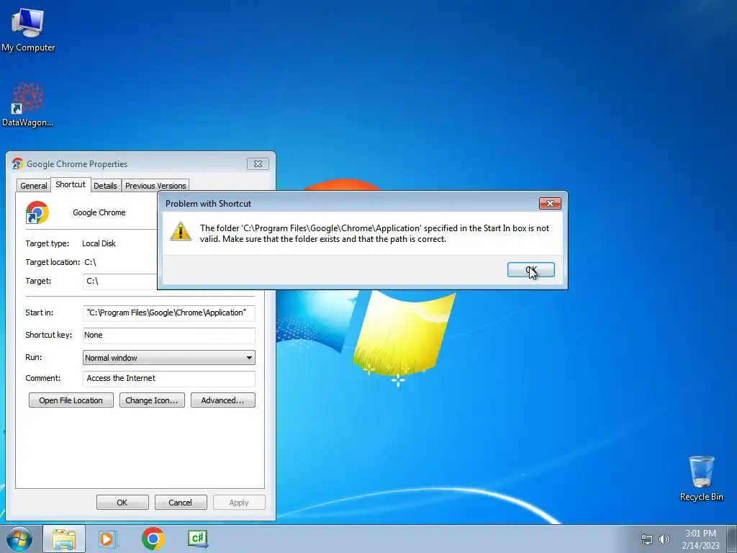Click the Shortcut key field
Viewport: 737px width, 553px height.
169,336
